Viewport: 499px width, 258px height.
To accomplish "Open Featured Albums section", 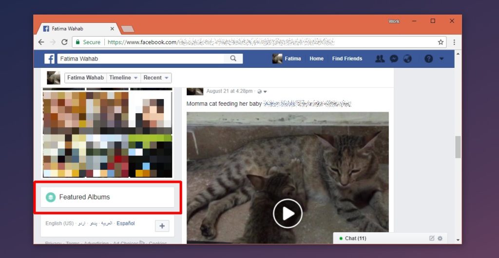I will point(108,197).
